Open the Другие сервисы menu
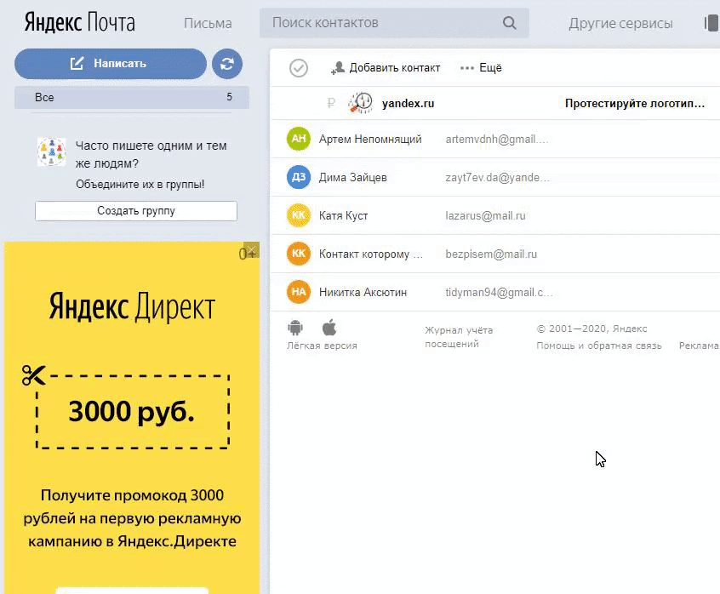The height and width of the screenshot is (594, 720). click(x=620, y=24)
